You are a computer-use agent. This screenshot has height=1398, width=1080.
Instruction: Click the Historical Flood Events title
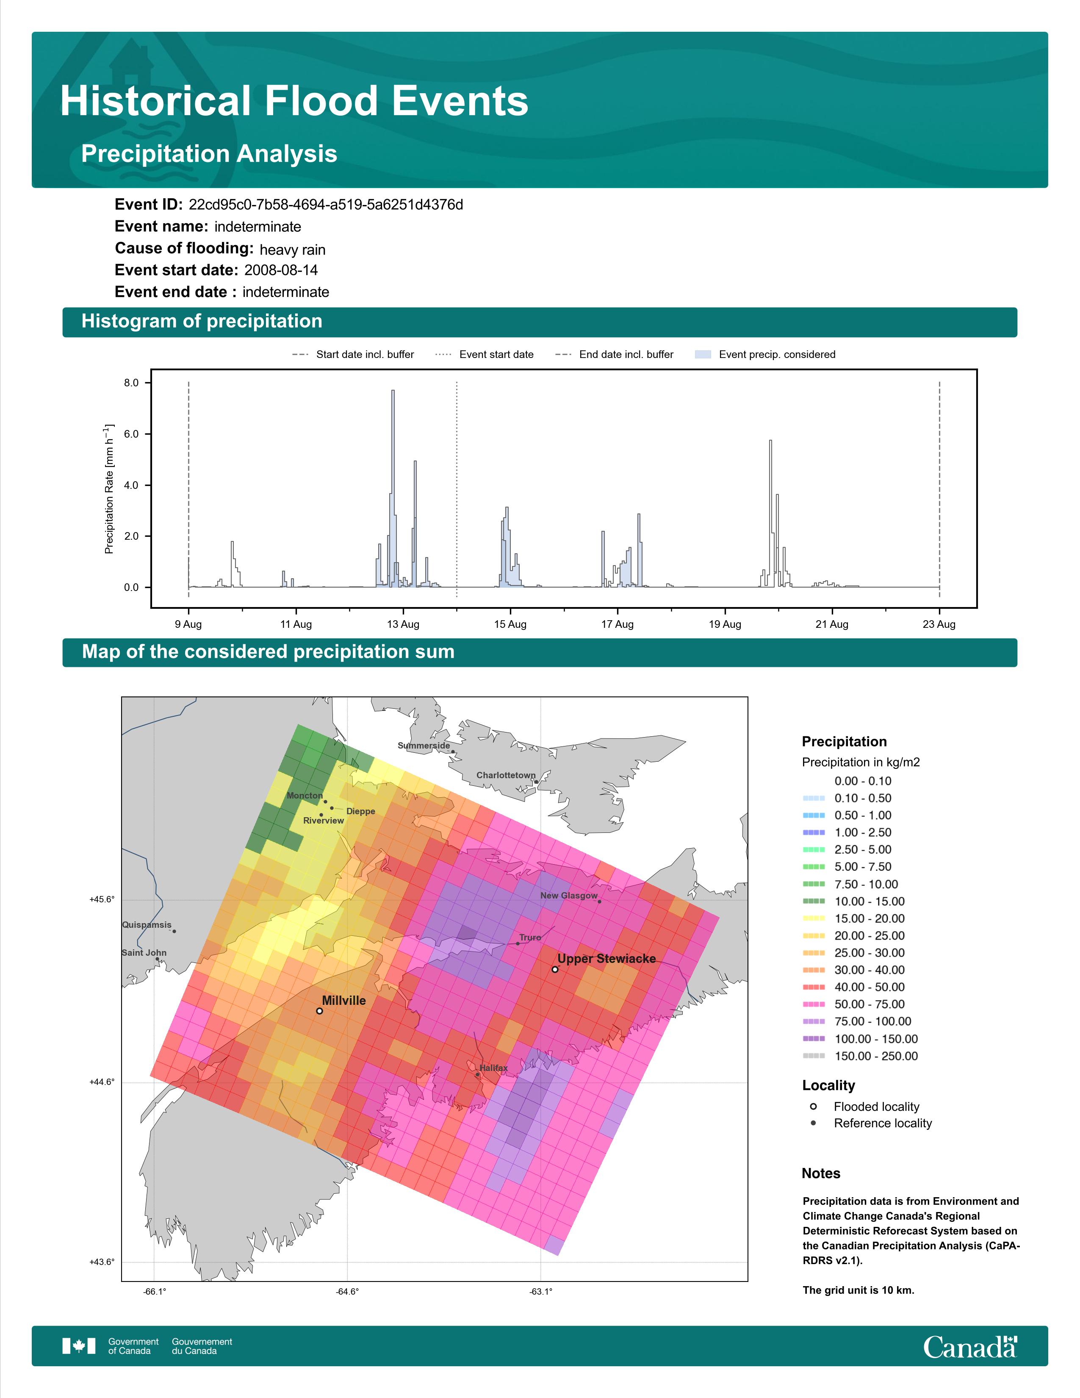click(294, 101)
